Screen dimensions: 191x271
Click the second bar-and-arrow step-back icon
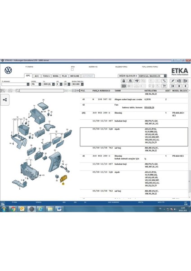coord(179,86)
